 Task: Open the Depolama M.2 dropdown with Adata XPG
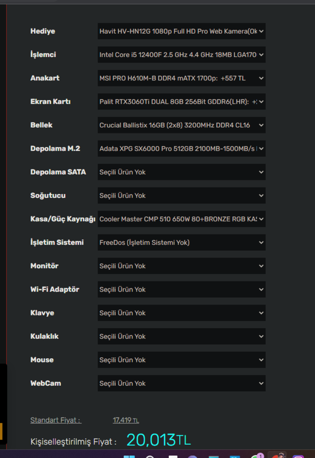click(x=182, y=149)
